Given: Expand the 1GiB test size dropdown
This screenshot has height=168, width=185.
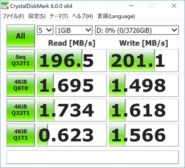Looking at the screenshot, I should tap(74, 30).
